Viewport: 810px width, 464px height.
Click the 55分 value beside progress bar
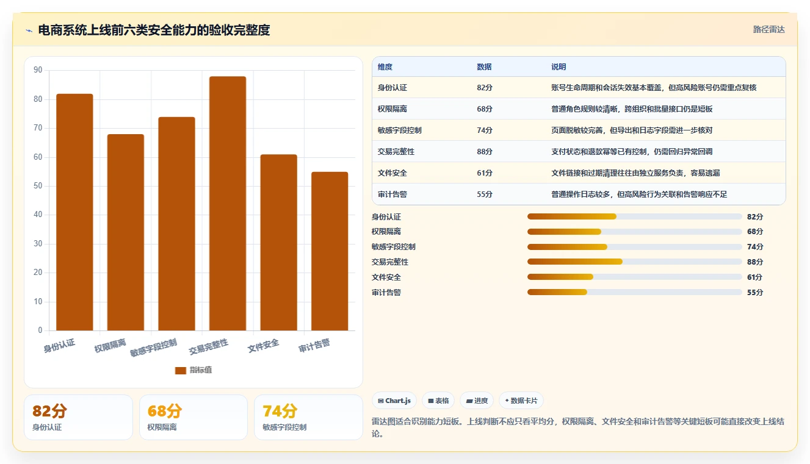[x=755, y=293]
